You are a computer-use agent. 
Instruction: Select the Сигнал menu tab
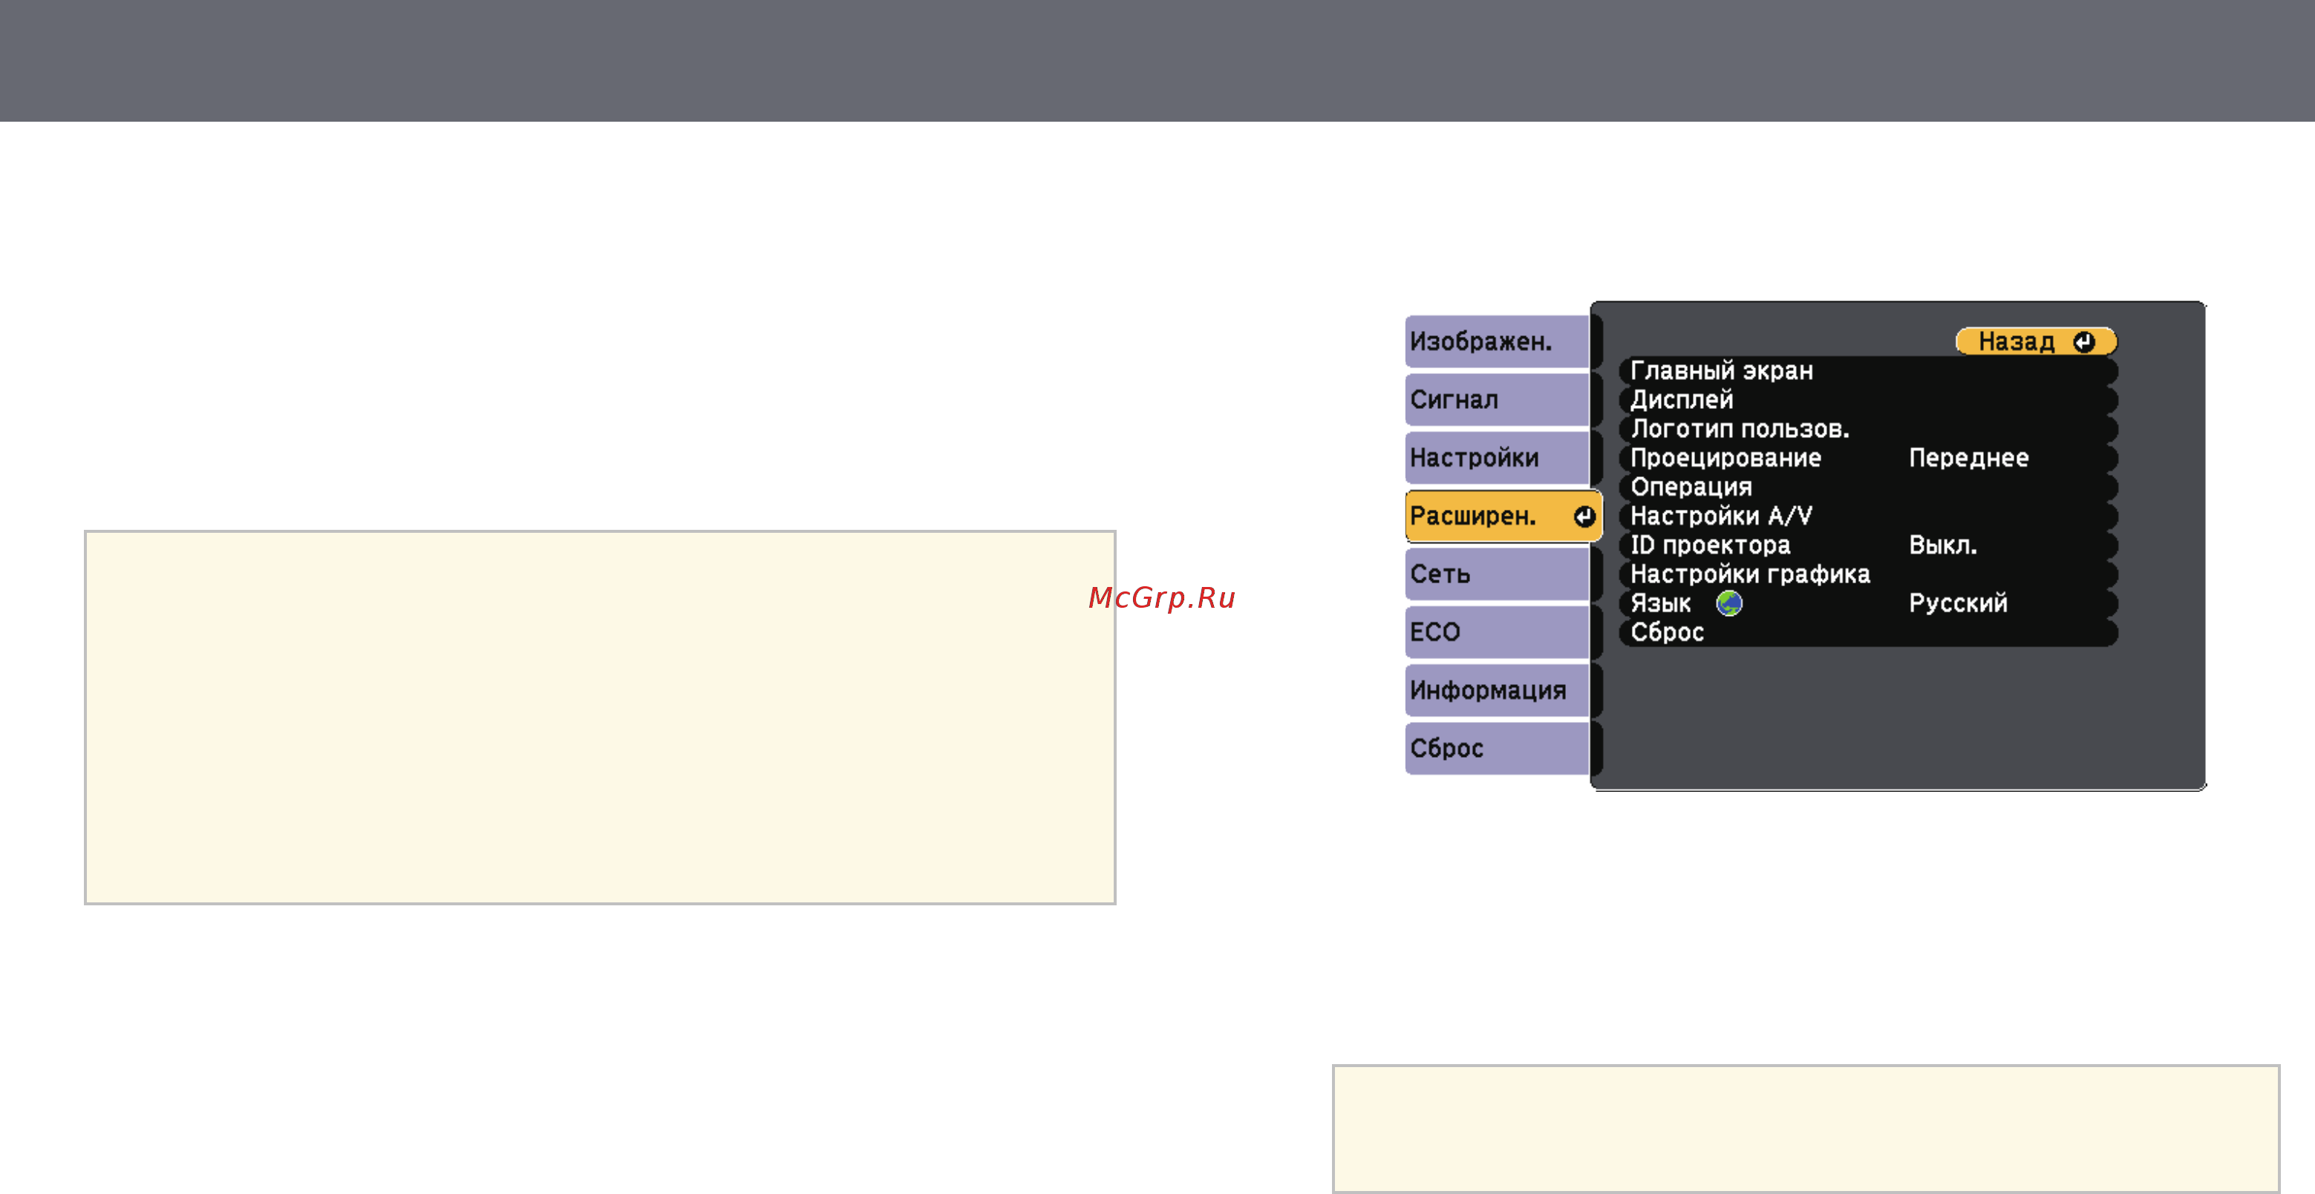[1498, 400]
